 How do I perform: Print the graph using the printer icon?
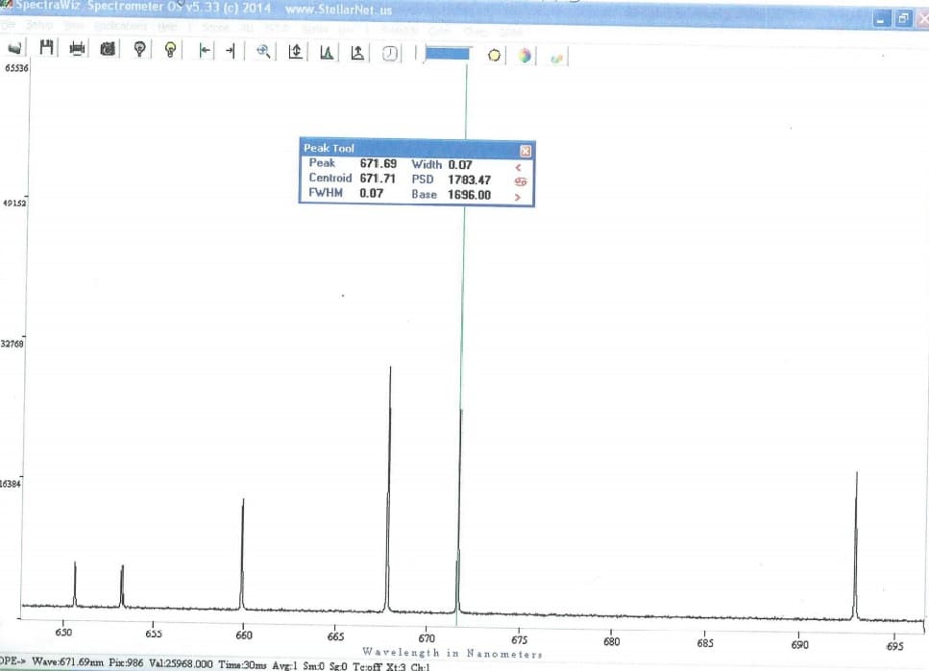(77, 48)
